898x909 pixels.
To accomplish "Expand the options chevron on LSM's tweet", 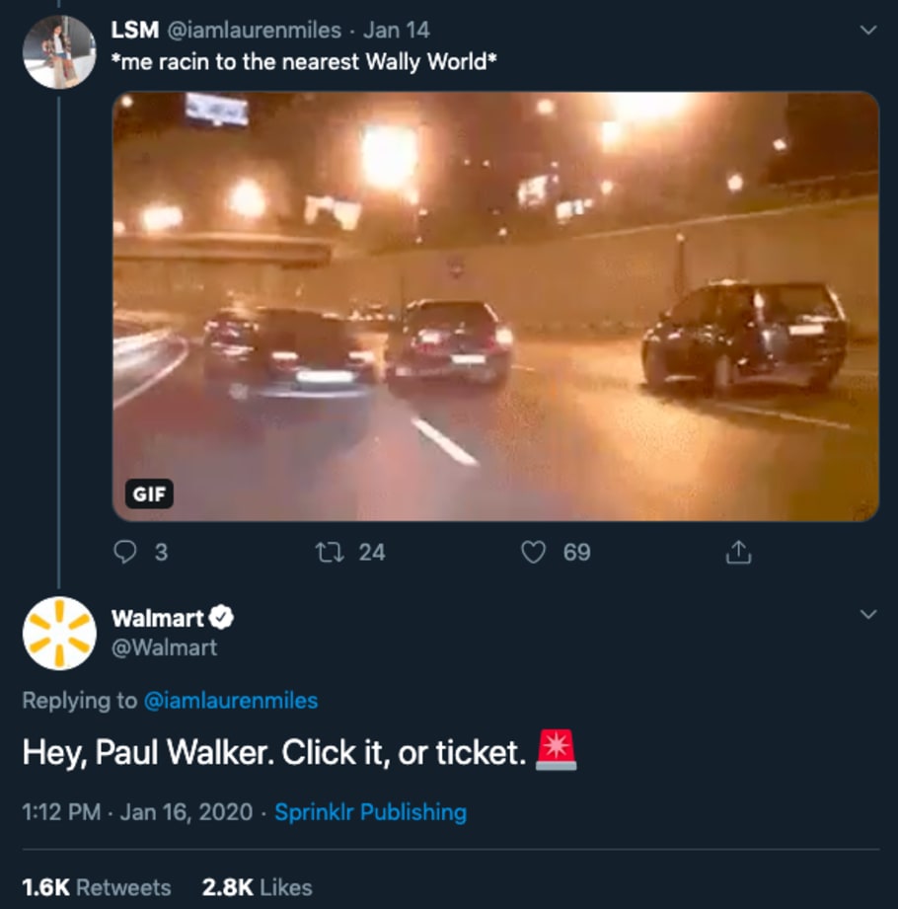I will 868,31.
